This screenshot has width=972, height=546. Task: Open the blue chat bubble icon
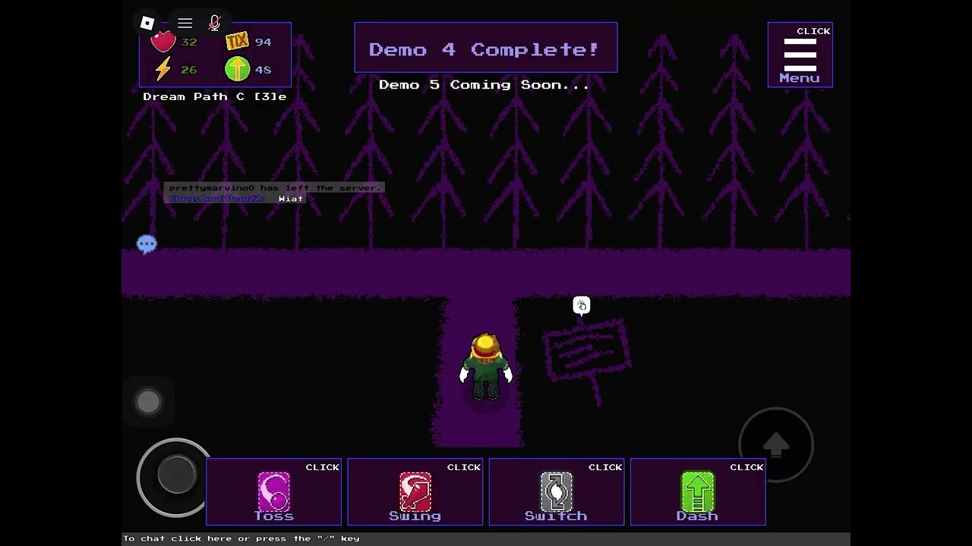point(147,244)
